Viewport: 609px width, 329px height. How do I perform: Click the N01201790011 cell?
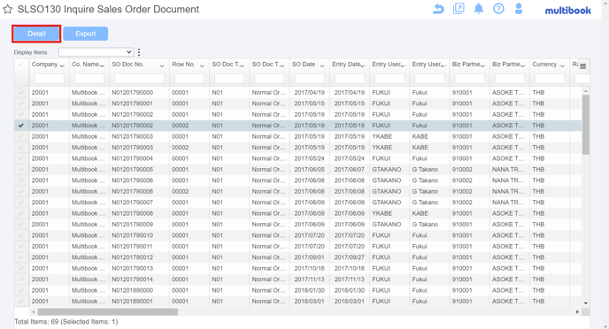133,247
